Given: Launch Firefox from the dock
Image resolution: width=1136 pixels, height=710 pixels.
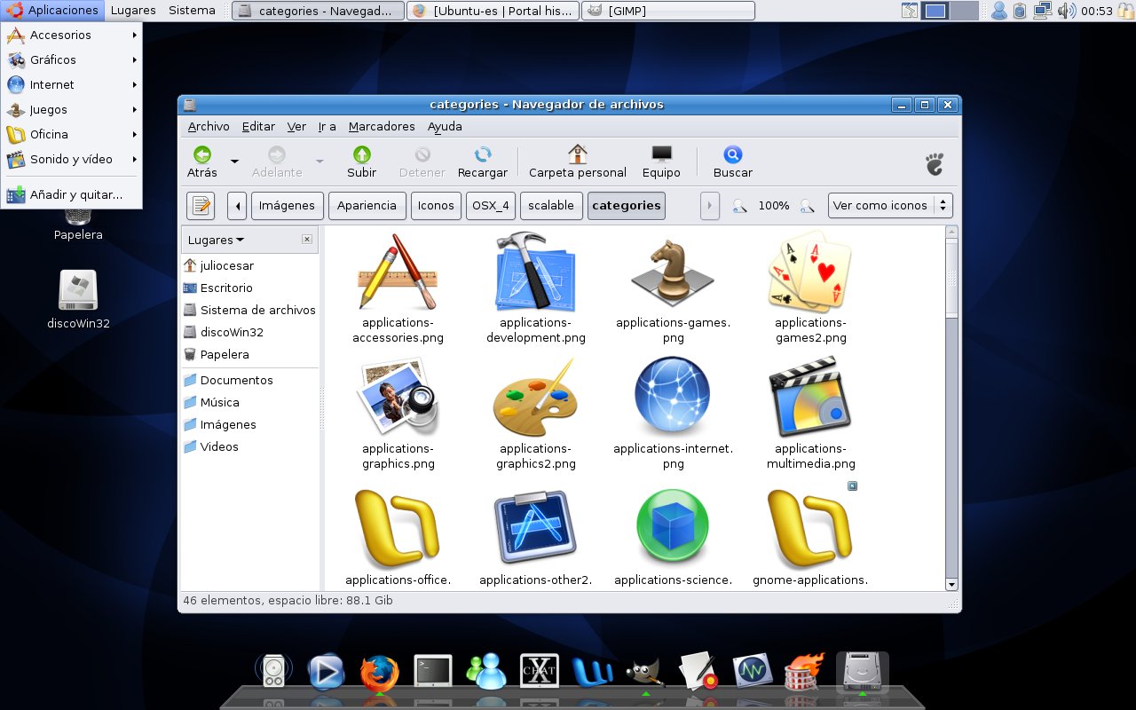Looking at the screenshot, I should [x=380, y=672].
